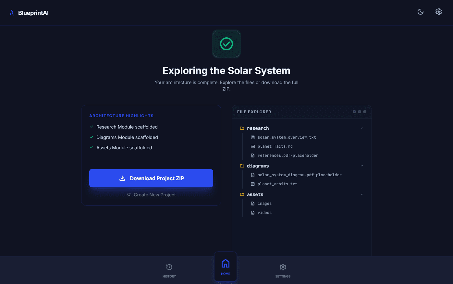This screenshot has width=453, height=284.
Task: Collapse the diagrams folder chevron
Action: click(x=362, y=166)
